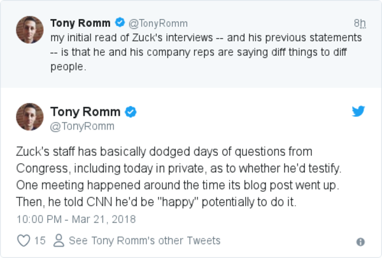This screenshot has height=258, width=382.
Task: Click the Twitter bird logo
Action: [x=358, y=112]
